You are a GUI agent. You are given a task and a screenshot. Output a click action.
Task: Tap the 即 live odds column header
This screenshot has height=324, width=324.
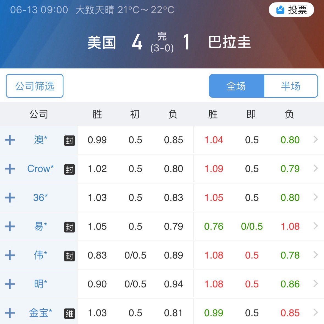(x=251, y=114)
